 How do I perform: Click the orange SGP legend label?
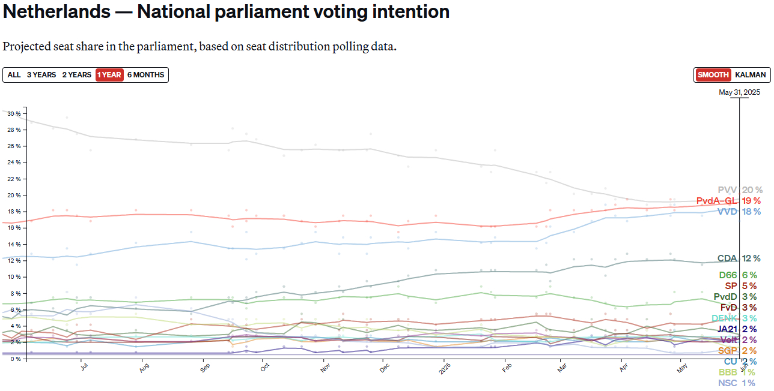(727, 351)
